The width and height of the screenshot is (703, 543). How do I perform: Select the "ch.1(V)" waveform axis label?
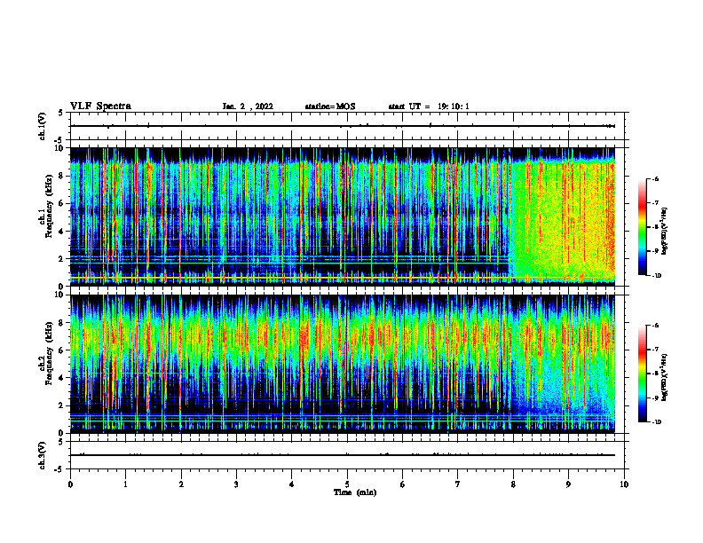coord(43,126)
